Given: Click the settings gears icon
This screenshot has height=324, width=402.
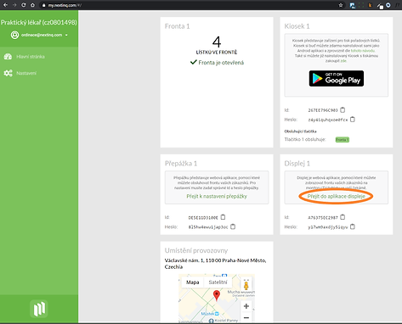Looking at the screenshot, I should pyautogui.click(x=8, y=73).
